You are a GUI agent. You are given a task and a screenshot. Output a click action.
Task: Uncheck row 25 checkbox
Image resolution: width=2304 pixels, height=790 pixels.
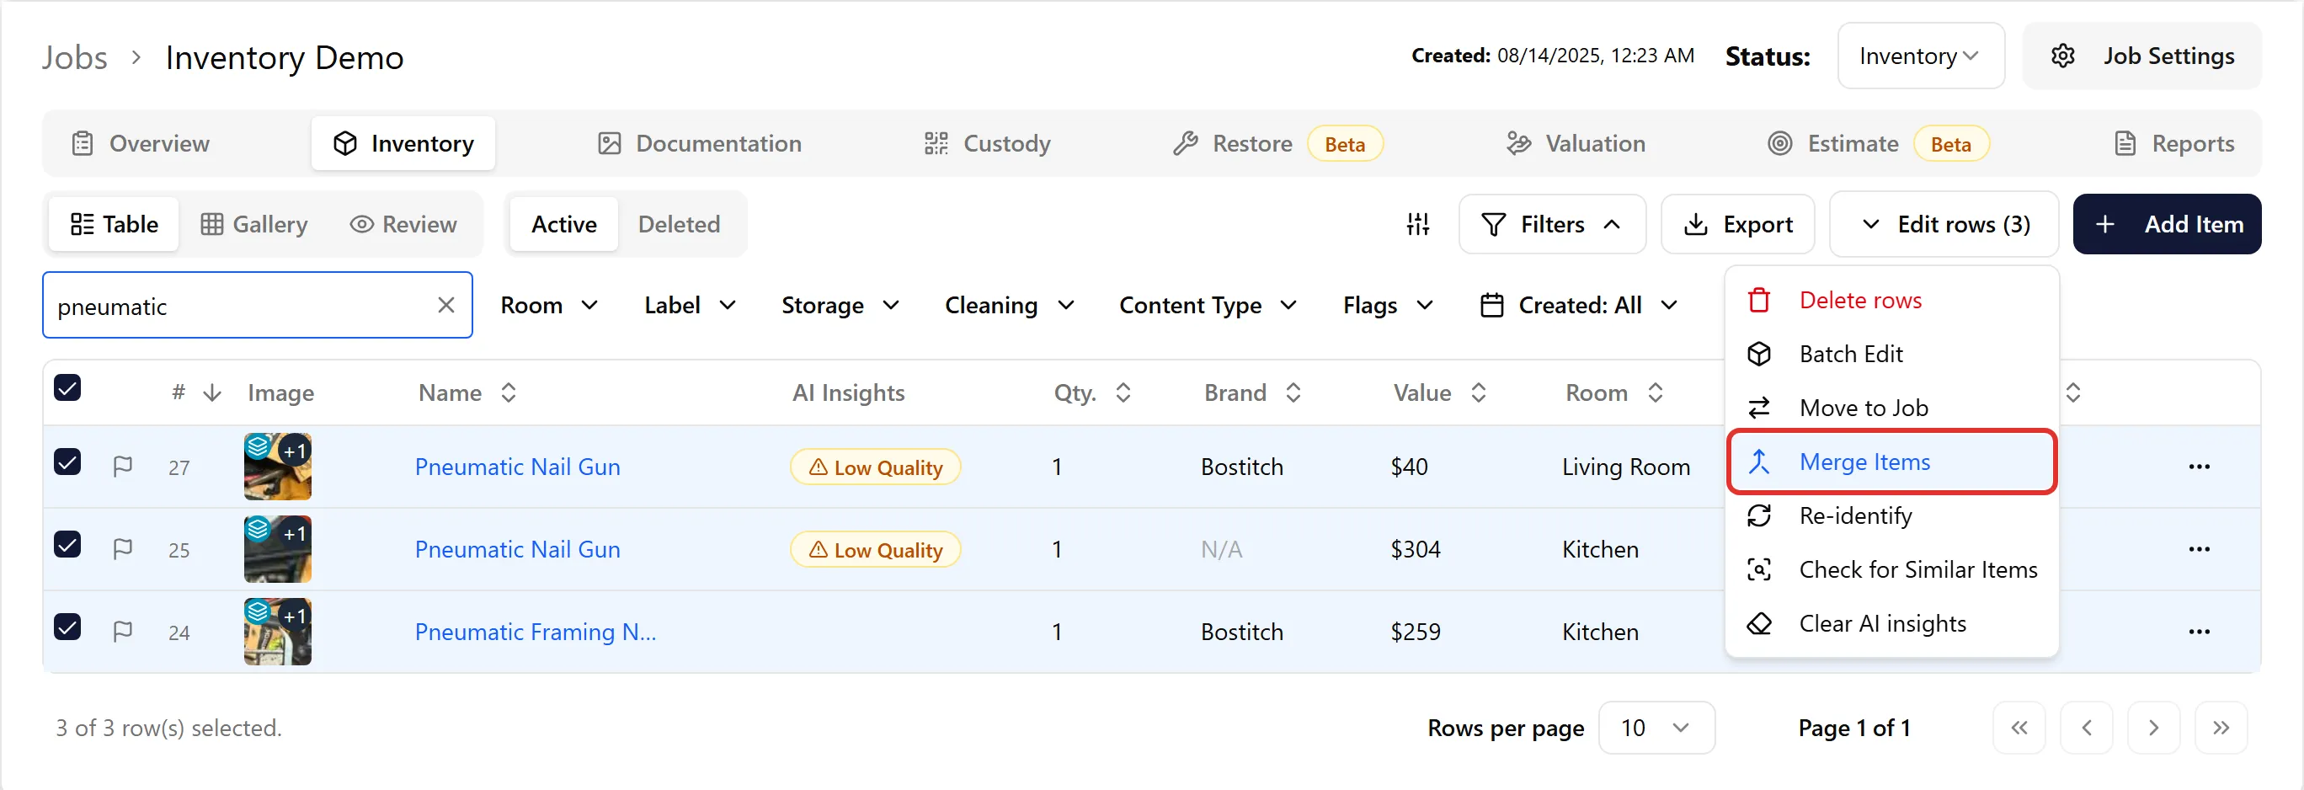point(67,544)
